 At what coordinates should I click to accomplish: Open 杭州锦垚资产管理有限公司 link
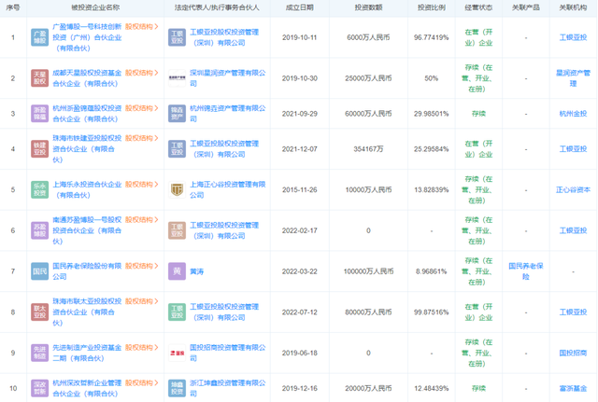point(228,114)
